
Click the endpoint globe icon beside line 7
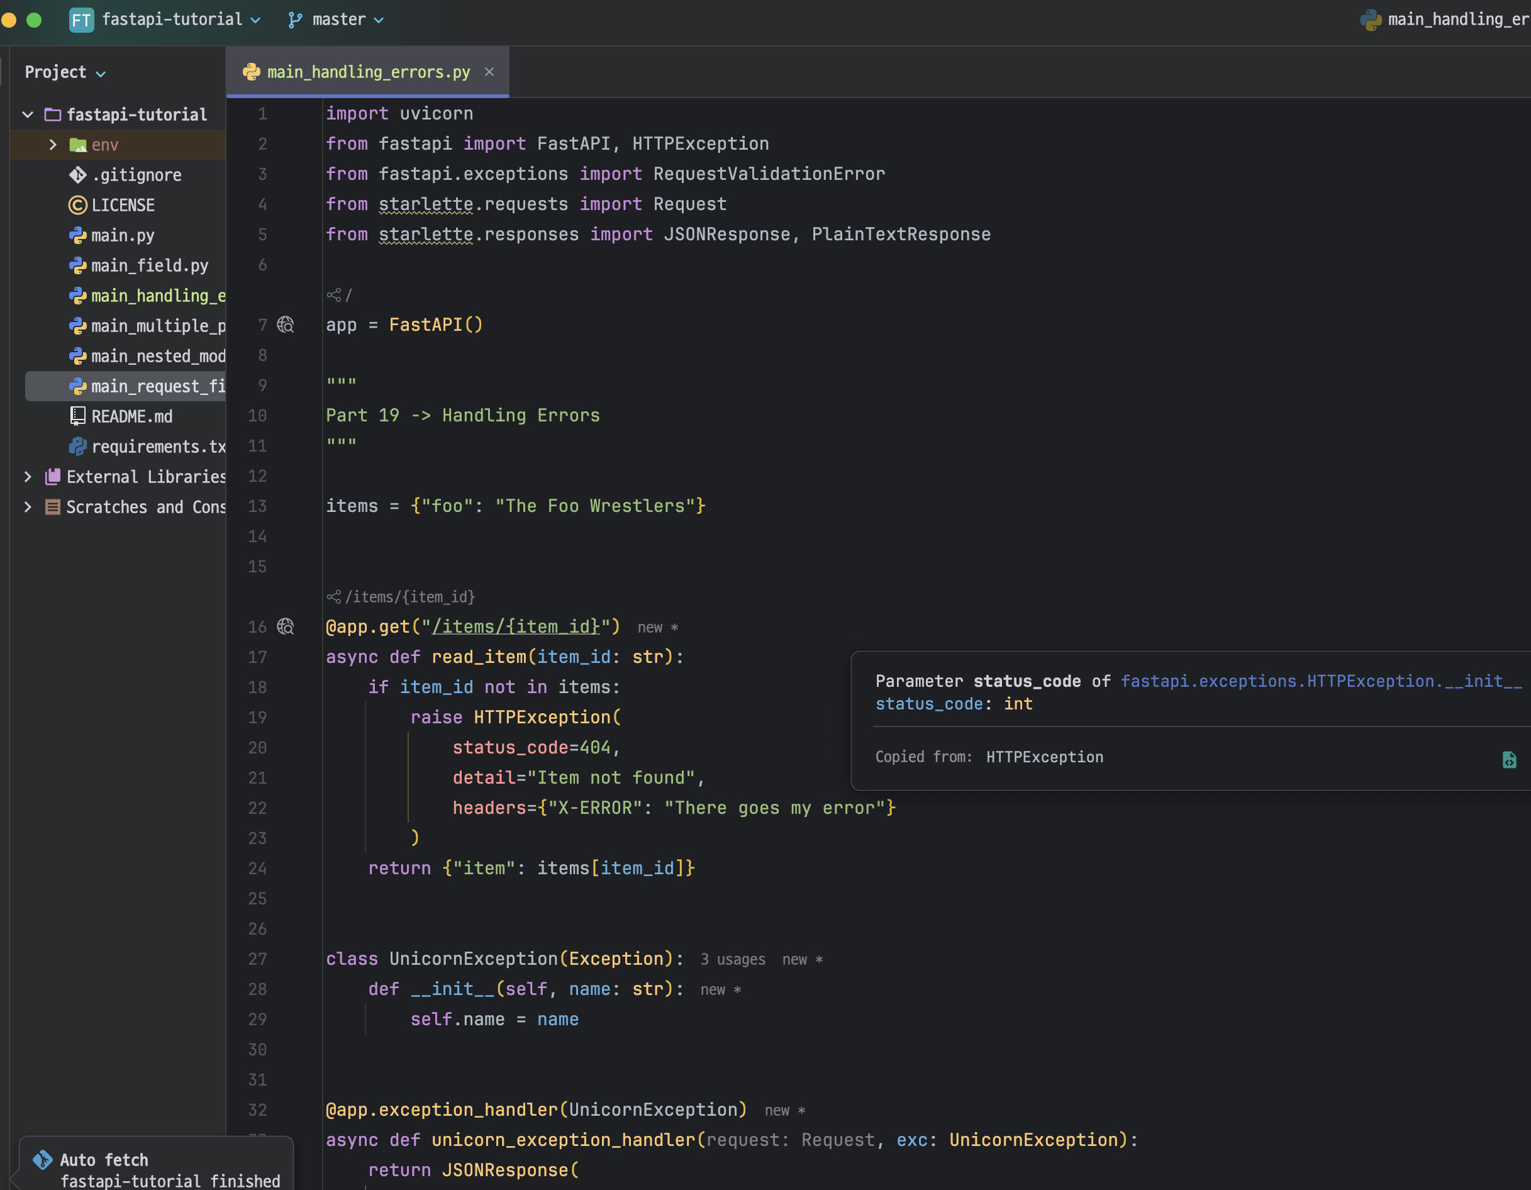coord(284,325)
